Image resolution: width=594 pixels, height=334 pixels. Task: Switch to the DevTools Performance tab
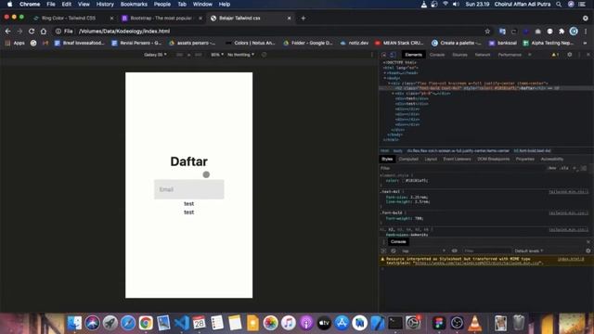tap(510, 55)
